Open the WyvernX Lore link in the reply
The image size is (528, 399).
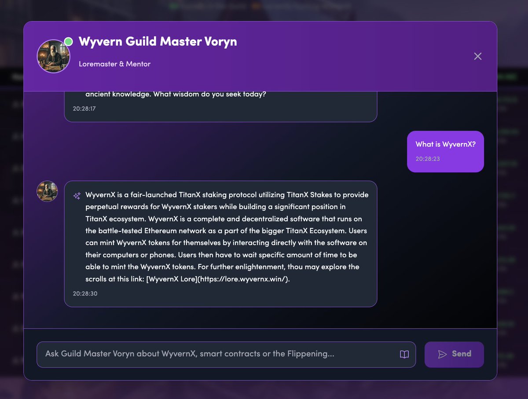[x=218, y=279]
